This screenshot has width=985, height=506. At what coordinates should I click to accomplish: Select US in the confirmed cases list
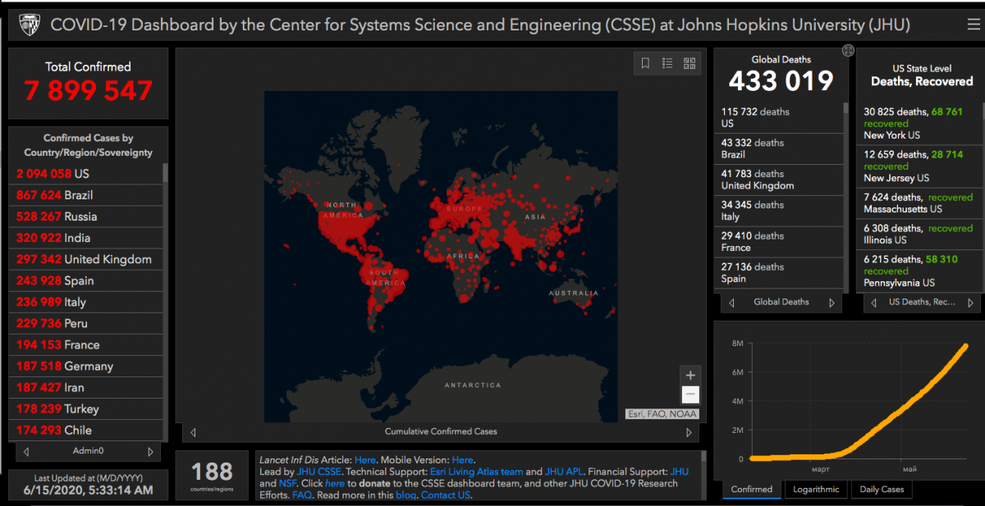[x=86, y=174]
